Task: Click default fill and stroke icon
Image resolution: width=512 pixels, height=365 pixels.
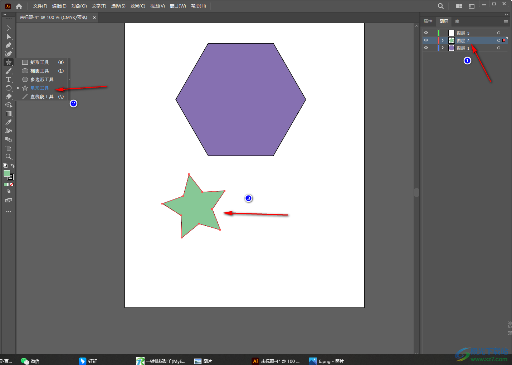Action: 5,166
